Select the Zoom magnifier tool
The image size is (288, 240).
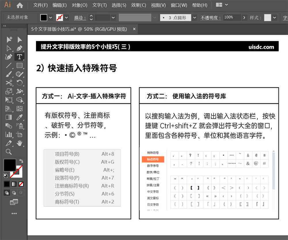pyautogui.click(x=9, y=152)
